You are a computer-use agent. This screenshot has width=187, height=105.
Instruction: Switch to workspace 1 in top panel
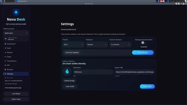[x=3, y=1]
